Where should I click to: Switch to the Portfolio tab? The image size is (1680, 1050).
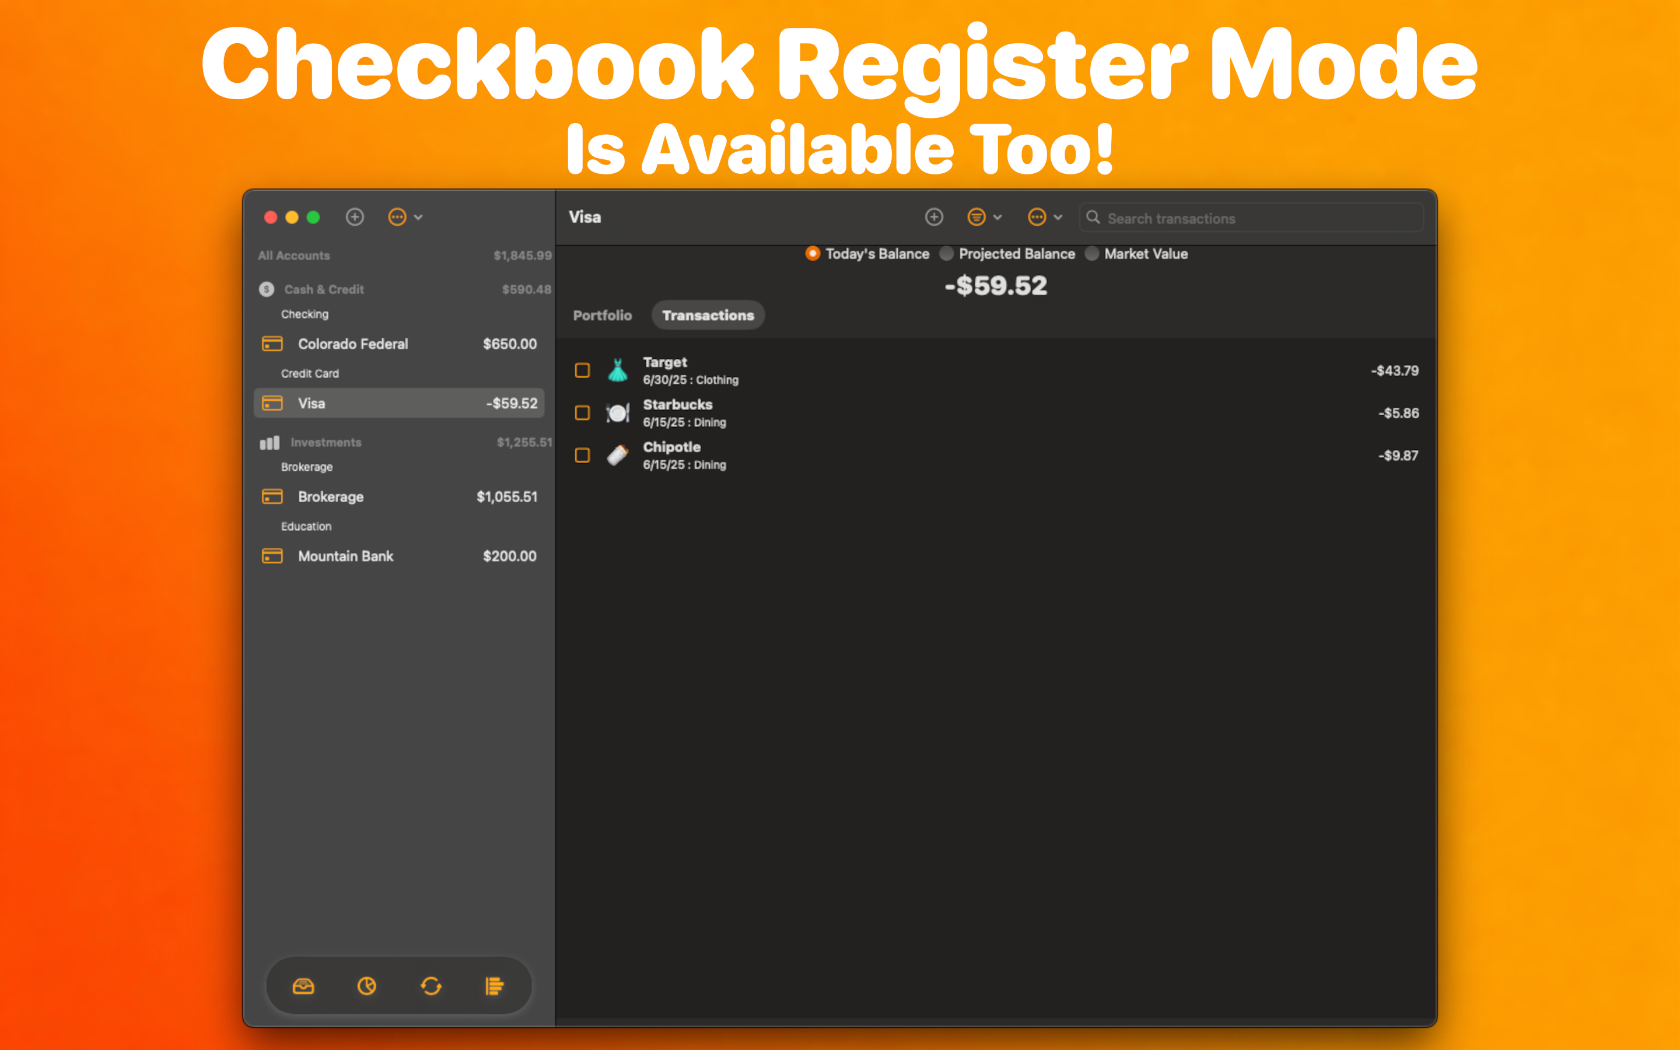[x=603, y=315]
